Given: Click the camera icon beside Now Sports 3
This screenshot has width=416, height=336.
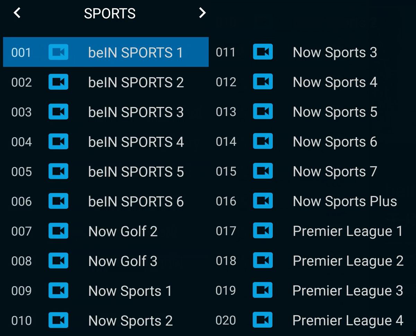Looking at the screenshot, I should tap(263, 52).
